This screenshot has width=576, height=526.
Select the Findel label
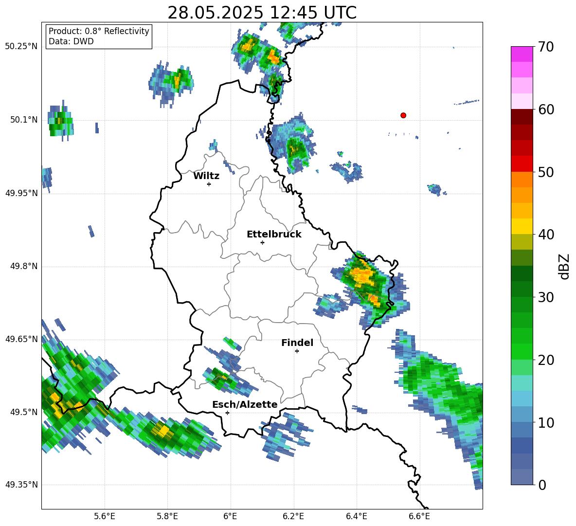297,343
